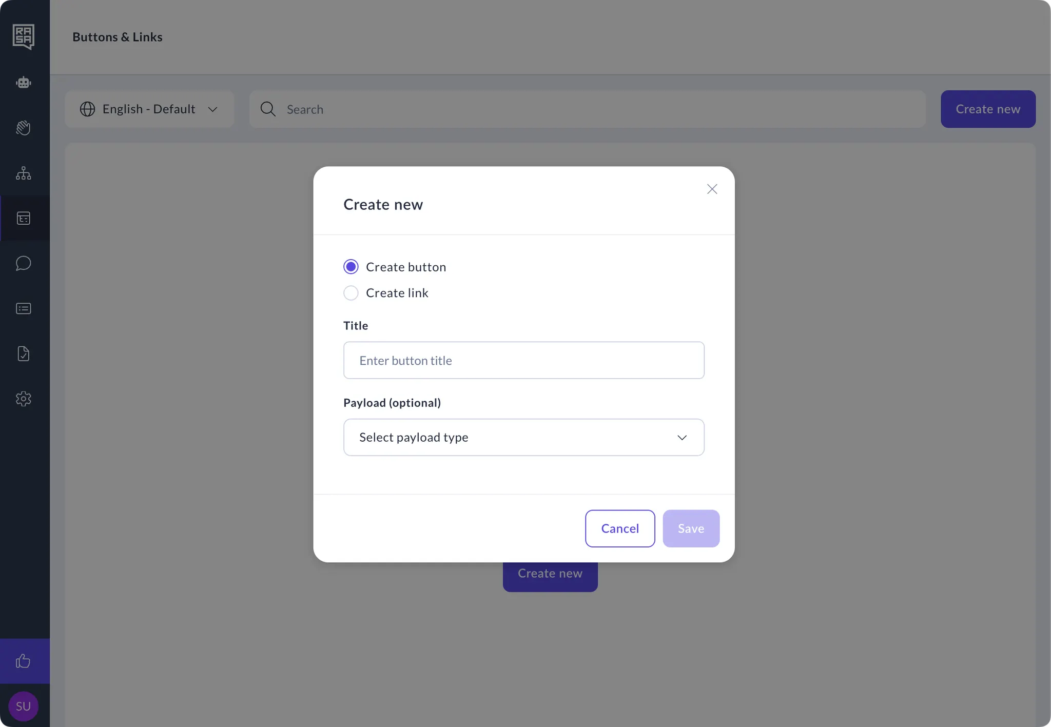Open the English - Default language dropdown

click(149, 109)
